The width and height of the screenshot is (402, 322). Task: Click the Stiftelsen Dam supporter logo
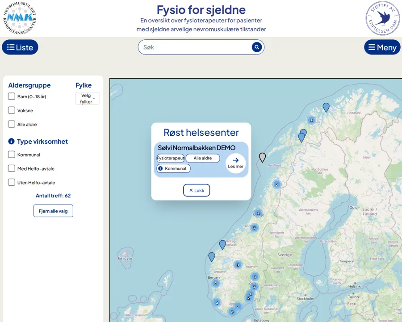(x=383, y=18)
